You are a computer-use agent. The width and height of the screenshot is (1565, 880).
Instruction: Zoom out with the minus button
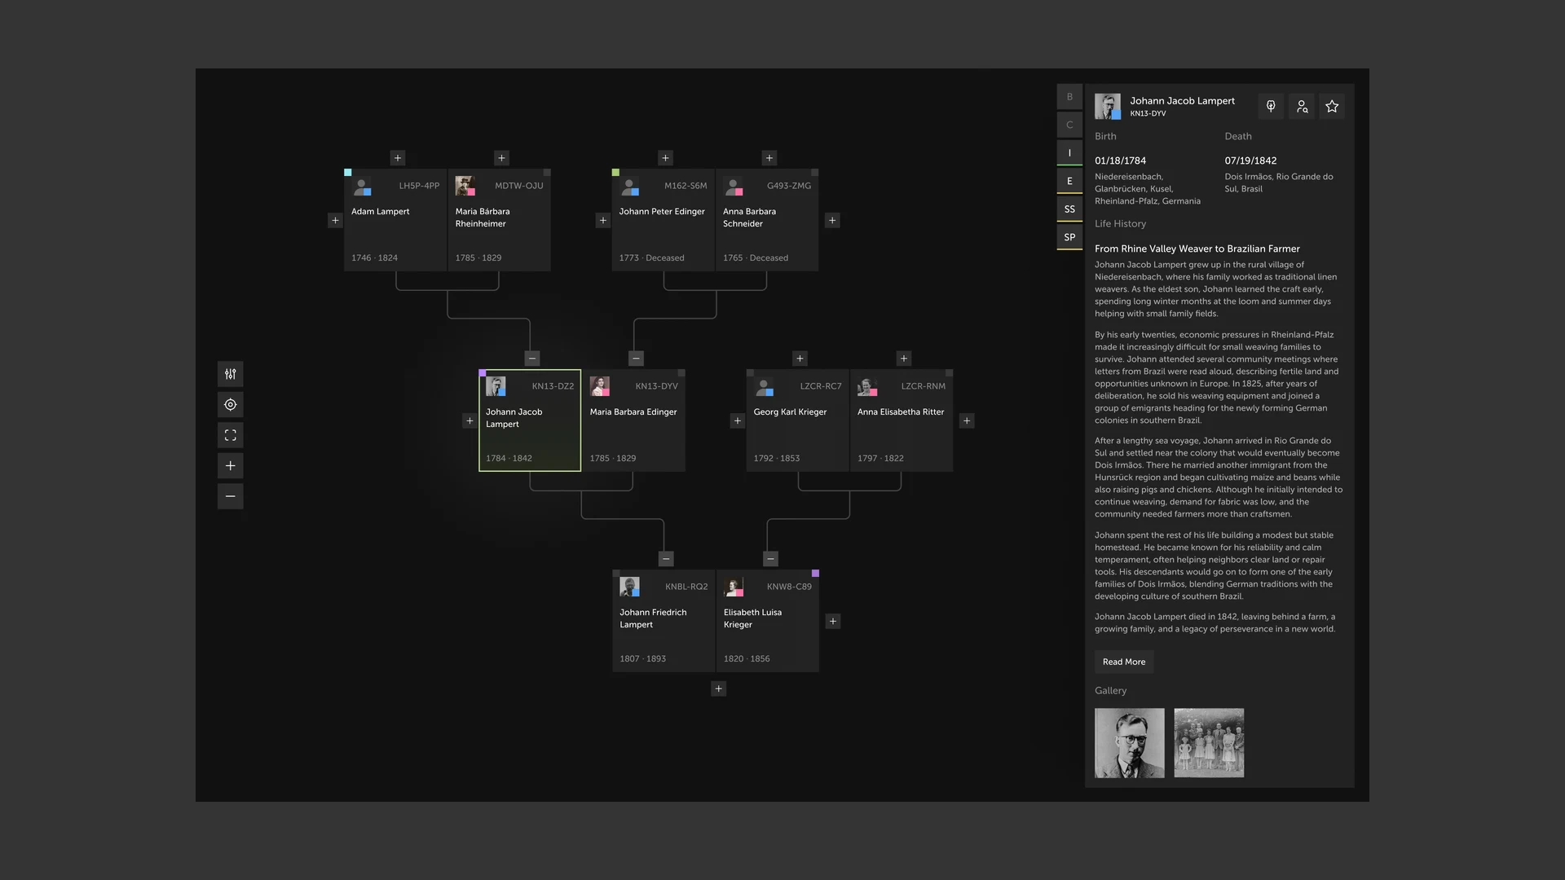(231, 496)
